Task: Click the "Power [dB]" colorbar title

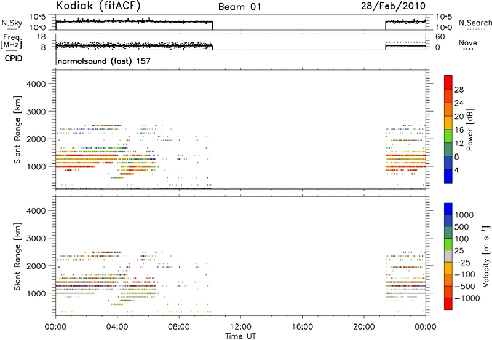Action: 470,129
